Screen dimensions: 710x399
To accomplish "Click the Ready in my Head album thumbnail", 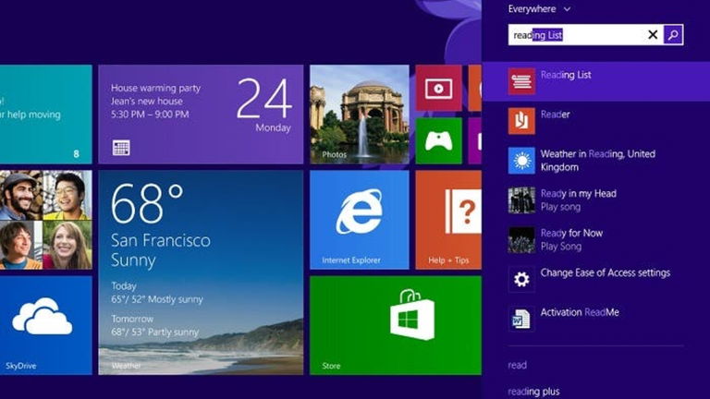I will 521,199.
